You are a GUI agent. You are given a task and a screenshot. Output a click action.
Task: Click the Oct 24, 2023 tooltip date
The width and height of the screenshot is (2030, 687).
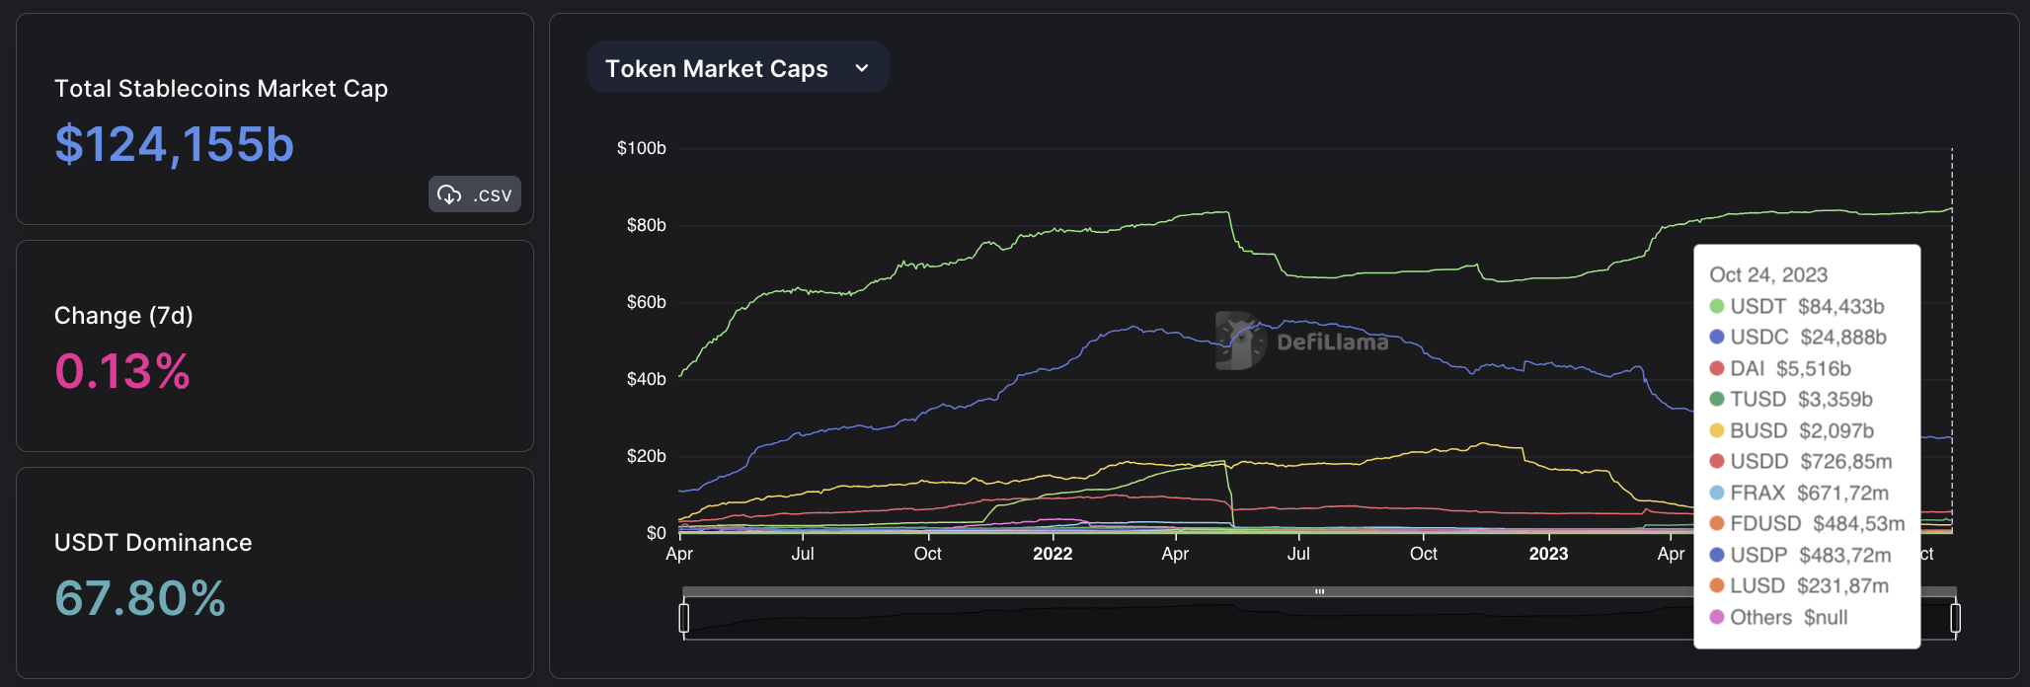tap(1768, 275)
